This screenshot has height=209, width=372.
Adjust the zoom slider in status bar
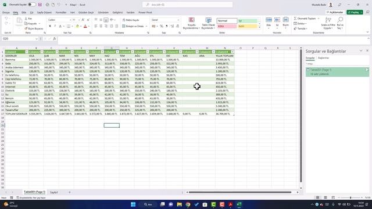point(350,197)
